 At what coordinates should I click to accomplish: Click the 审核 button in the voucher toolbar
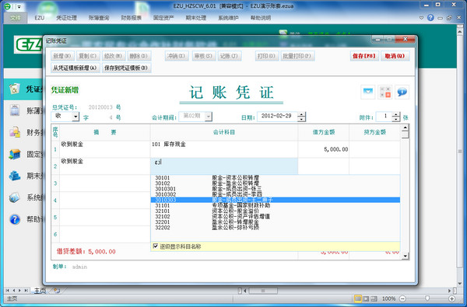[203, 56]
